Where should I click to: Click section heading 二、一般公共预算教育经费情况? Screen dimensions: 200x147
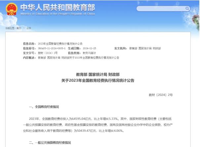pos(50,142)
